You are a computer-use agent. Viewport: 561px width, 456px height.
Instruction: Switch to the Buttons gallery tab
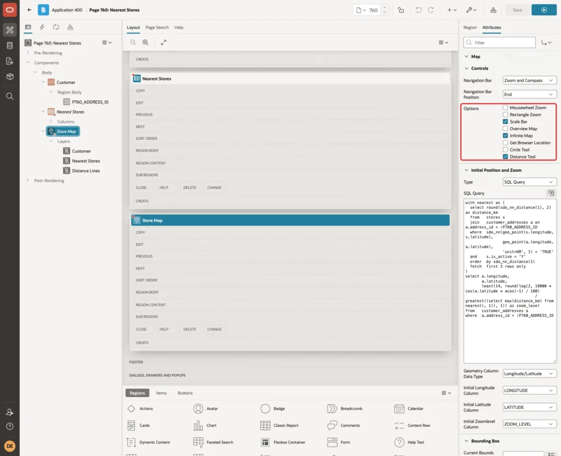[185, 393]
